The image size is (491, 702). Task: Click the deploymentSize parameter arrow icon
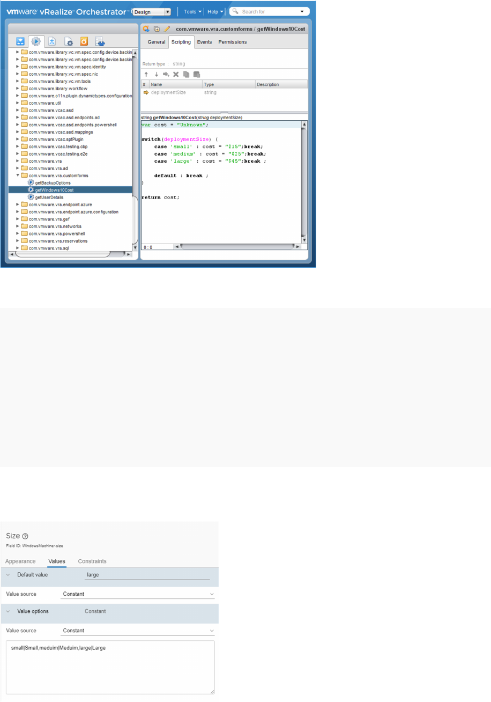coord(146,93)
